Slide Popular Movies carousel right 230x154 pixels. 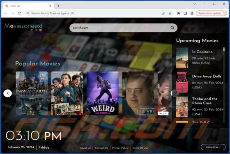[175, 93]
